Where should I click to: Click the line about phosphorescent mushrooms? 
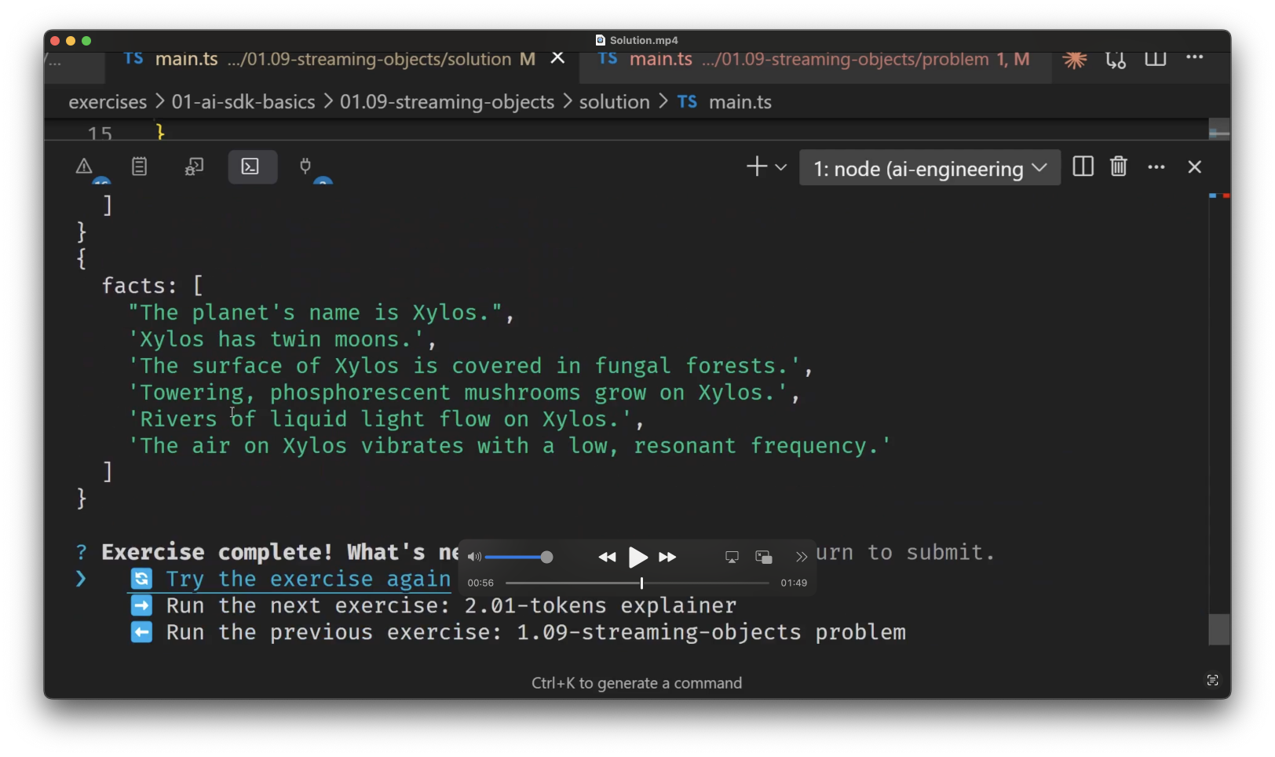[x=464, y=393]
